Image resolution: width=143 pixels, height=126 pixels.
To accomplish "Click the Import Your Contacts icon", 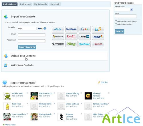I will [6, 17].
